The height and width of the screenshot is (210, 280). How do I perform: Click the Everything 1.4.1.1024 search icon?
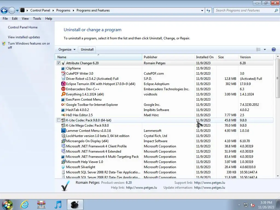tap(63, 94)
